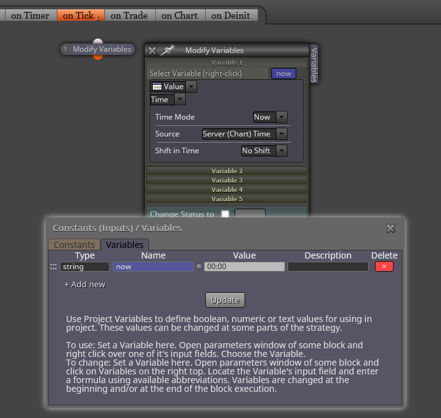Image resolution: width=441 pixels, height=418 pixels.
Task: Grab the row drag handle beside string
Action: [x=54, y=267]
